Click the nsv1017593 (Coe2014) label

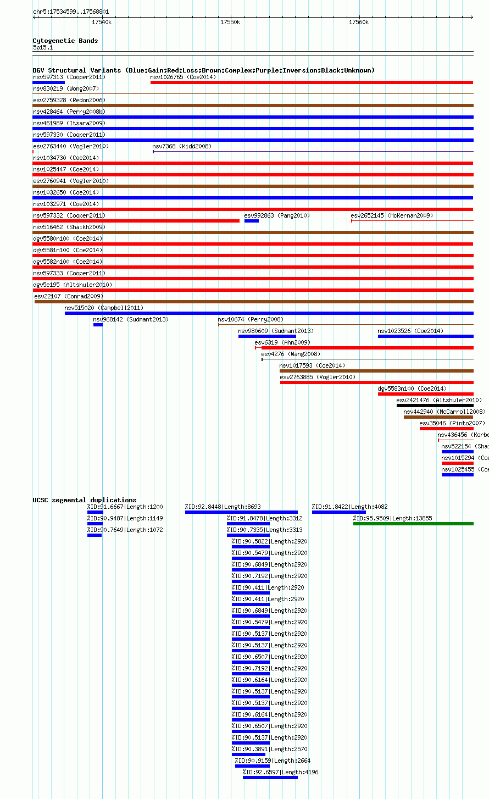point(312,366)
